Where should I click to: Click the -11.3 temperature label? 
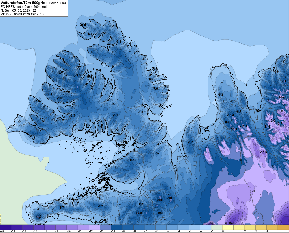coord(38,217)
